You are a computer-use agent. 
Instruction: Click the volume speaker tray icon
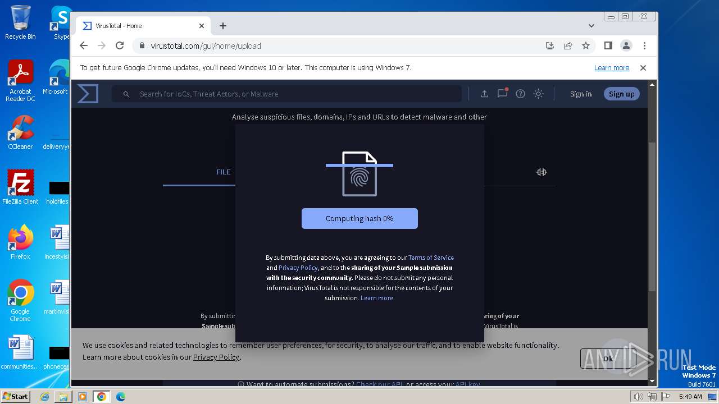[x=638, y=397]
